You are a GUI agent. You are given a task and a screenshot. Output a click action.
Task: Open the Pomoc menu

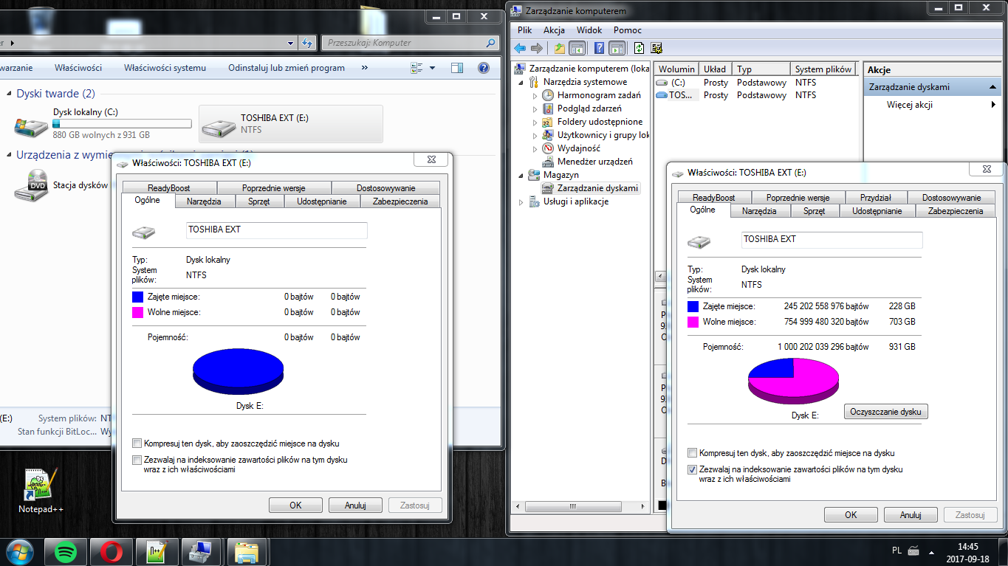(x=628, y=30)
